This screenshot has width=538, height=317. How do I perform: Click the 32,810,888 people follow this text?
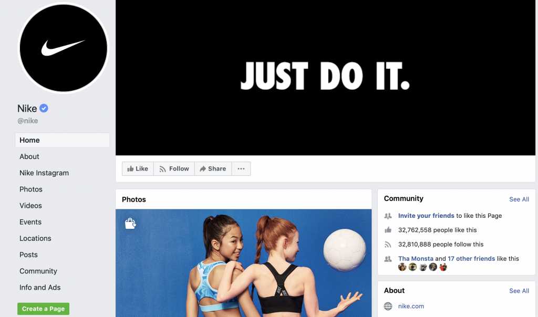click(x=441, y=245)
